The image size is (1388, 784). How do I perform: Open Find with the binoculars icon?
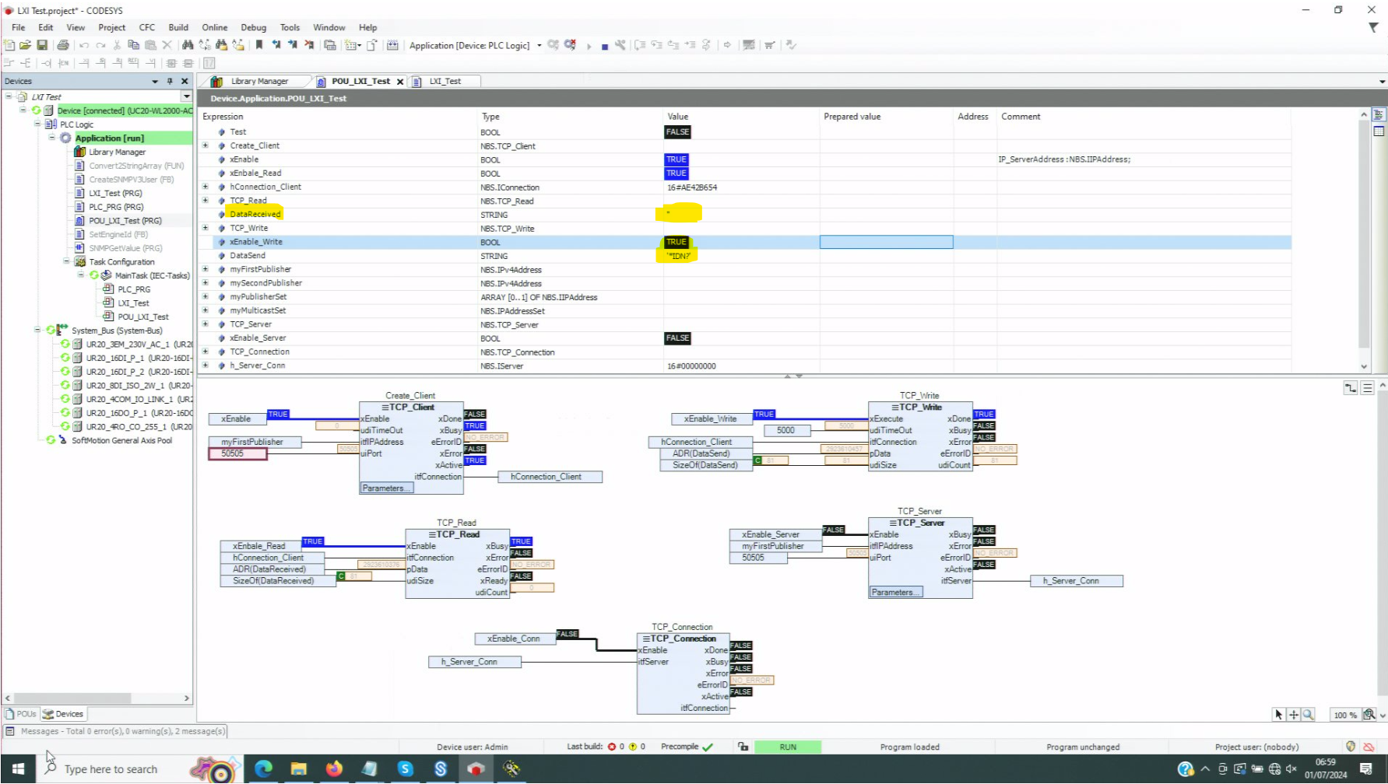click(187, 45)
